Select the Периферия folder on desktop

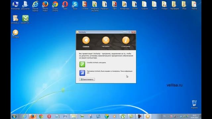[x=175, y=5]
